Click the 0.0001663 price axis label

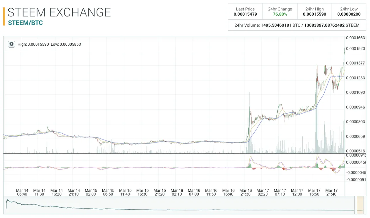356,38
